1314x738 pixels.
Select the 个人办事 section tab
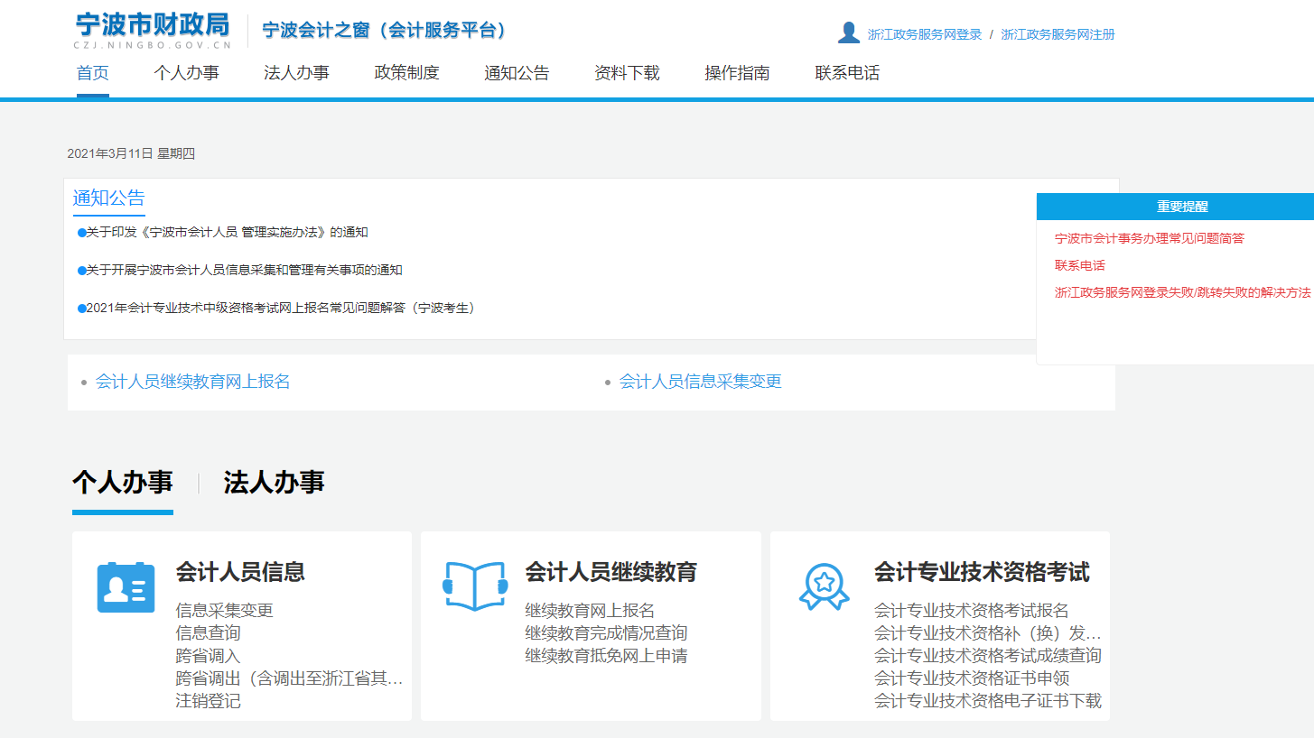122,483
